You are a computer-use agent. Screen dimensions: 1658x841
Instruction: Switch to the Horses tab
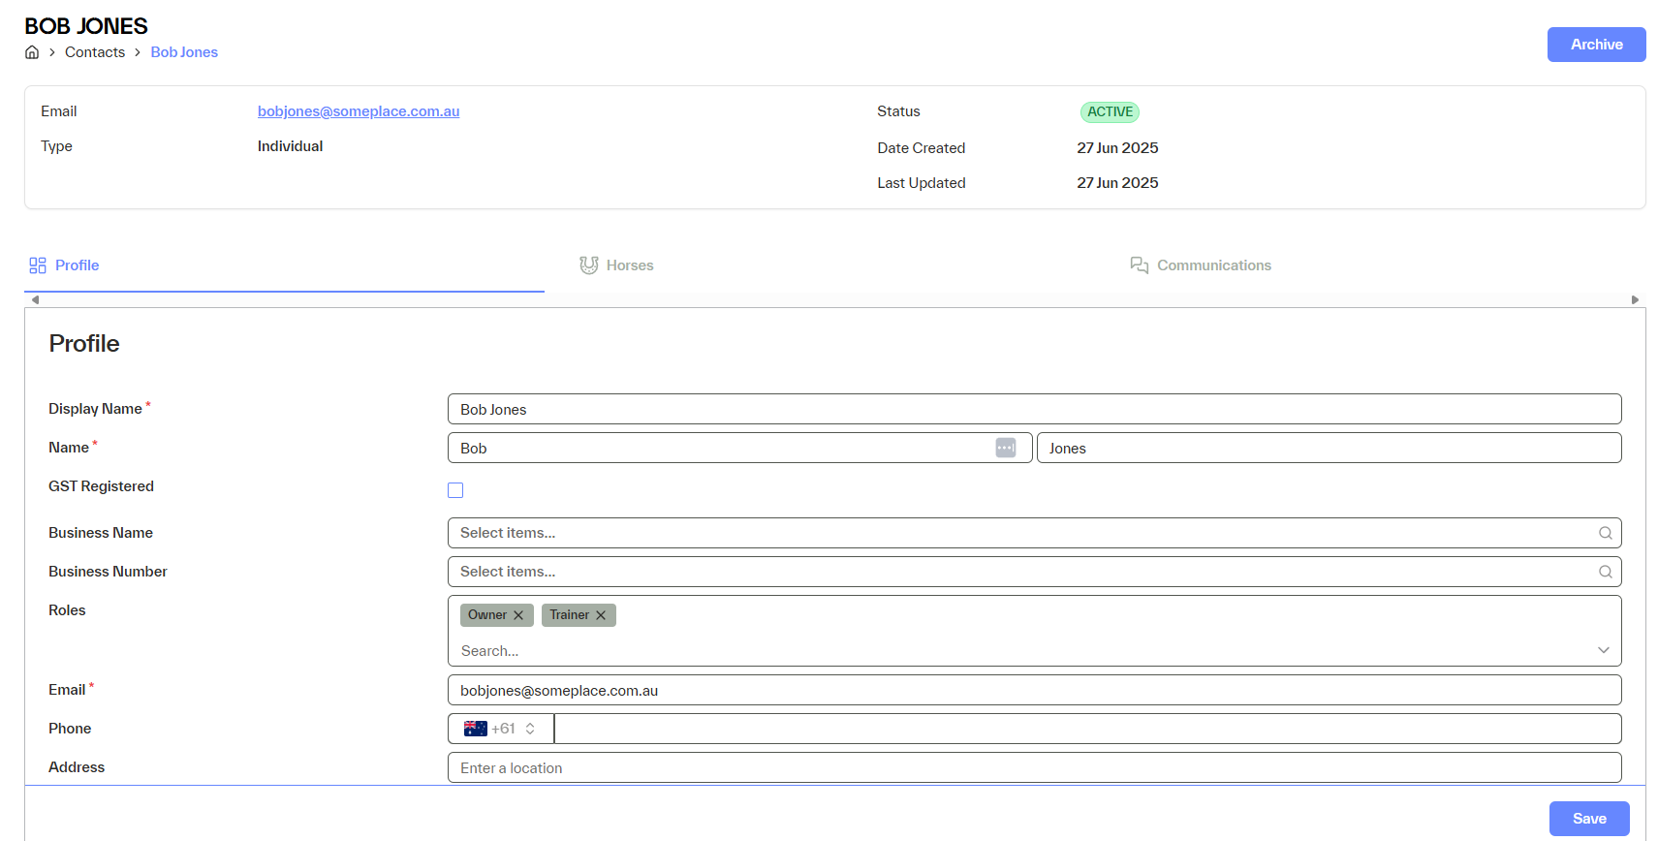[x=617, y=265]
